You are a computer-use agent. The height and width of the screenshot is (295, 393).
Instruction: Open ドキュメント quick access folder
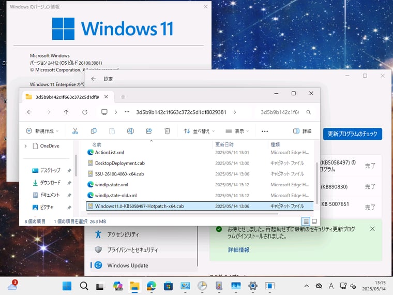pyautogui.click(x=50, y=195)
